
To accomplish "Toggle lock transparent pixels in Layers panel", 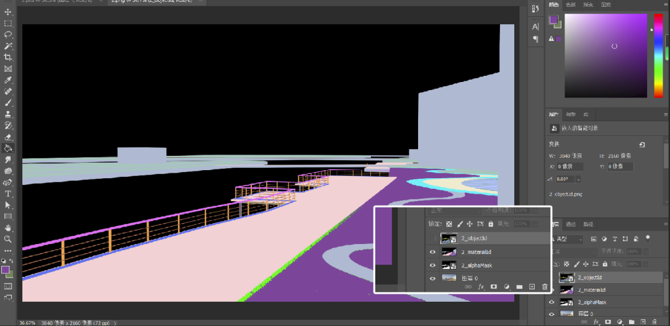I will (x=568, y=265).
